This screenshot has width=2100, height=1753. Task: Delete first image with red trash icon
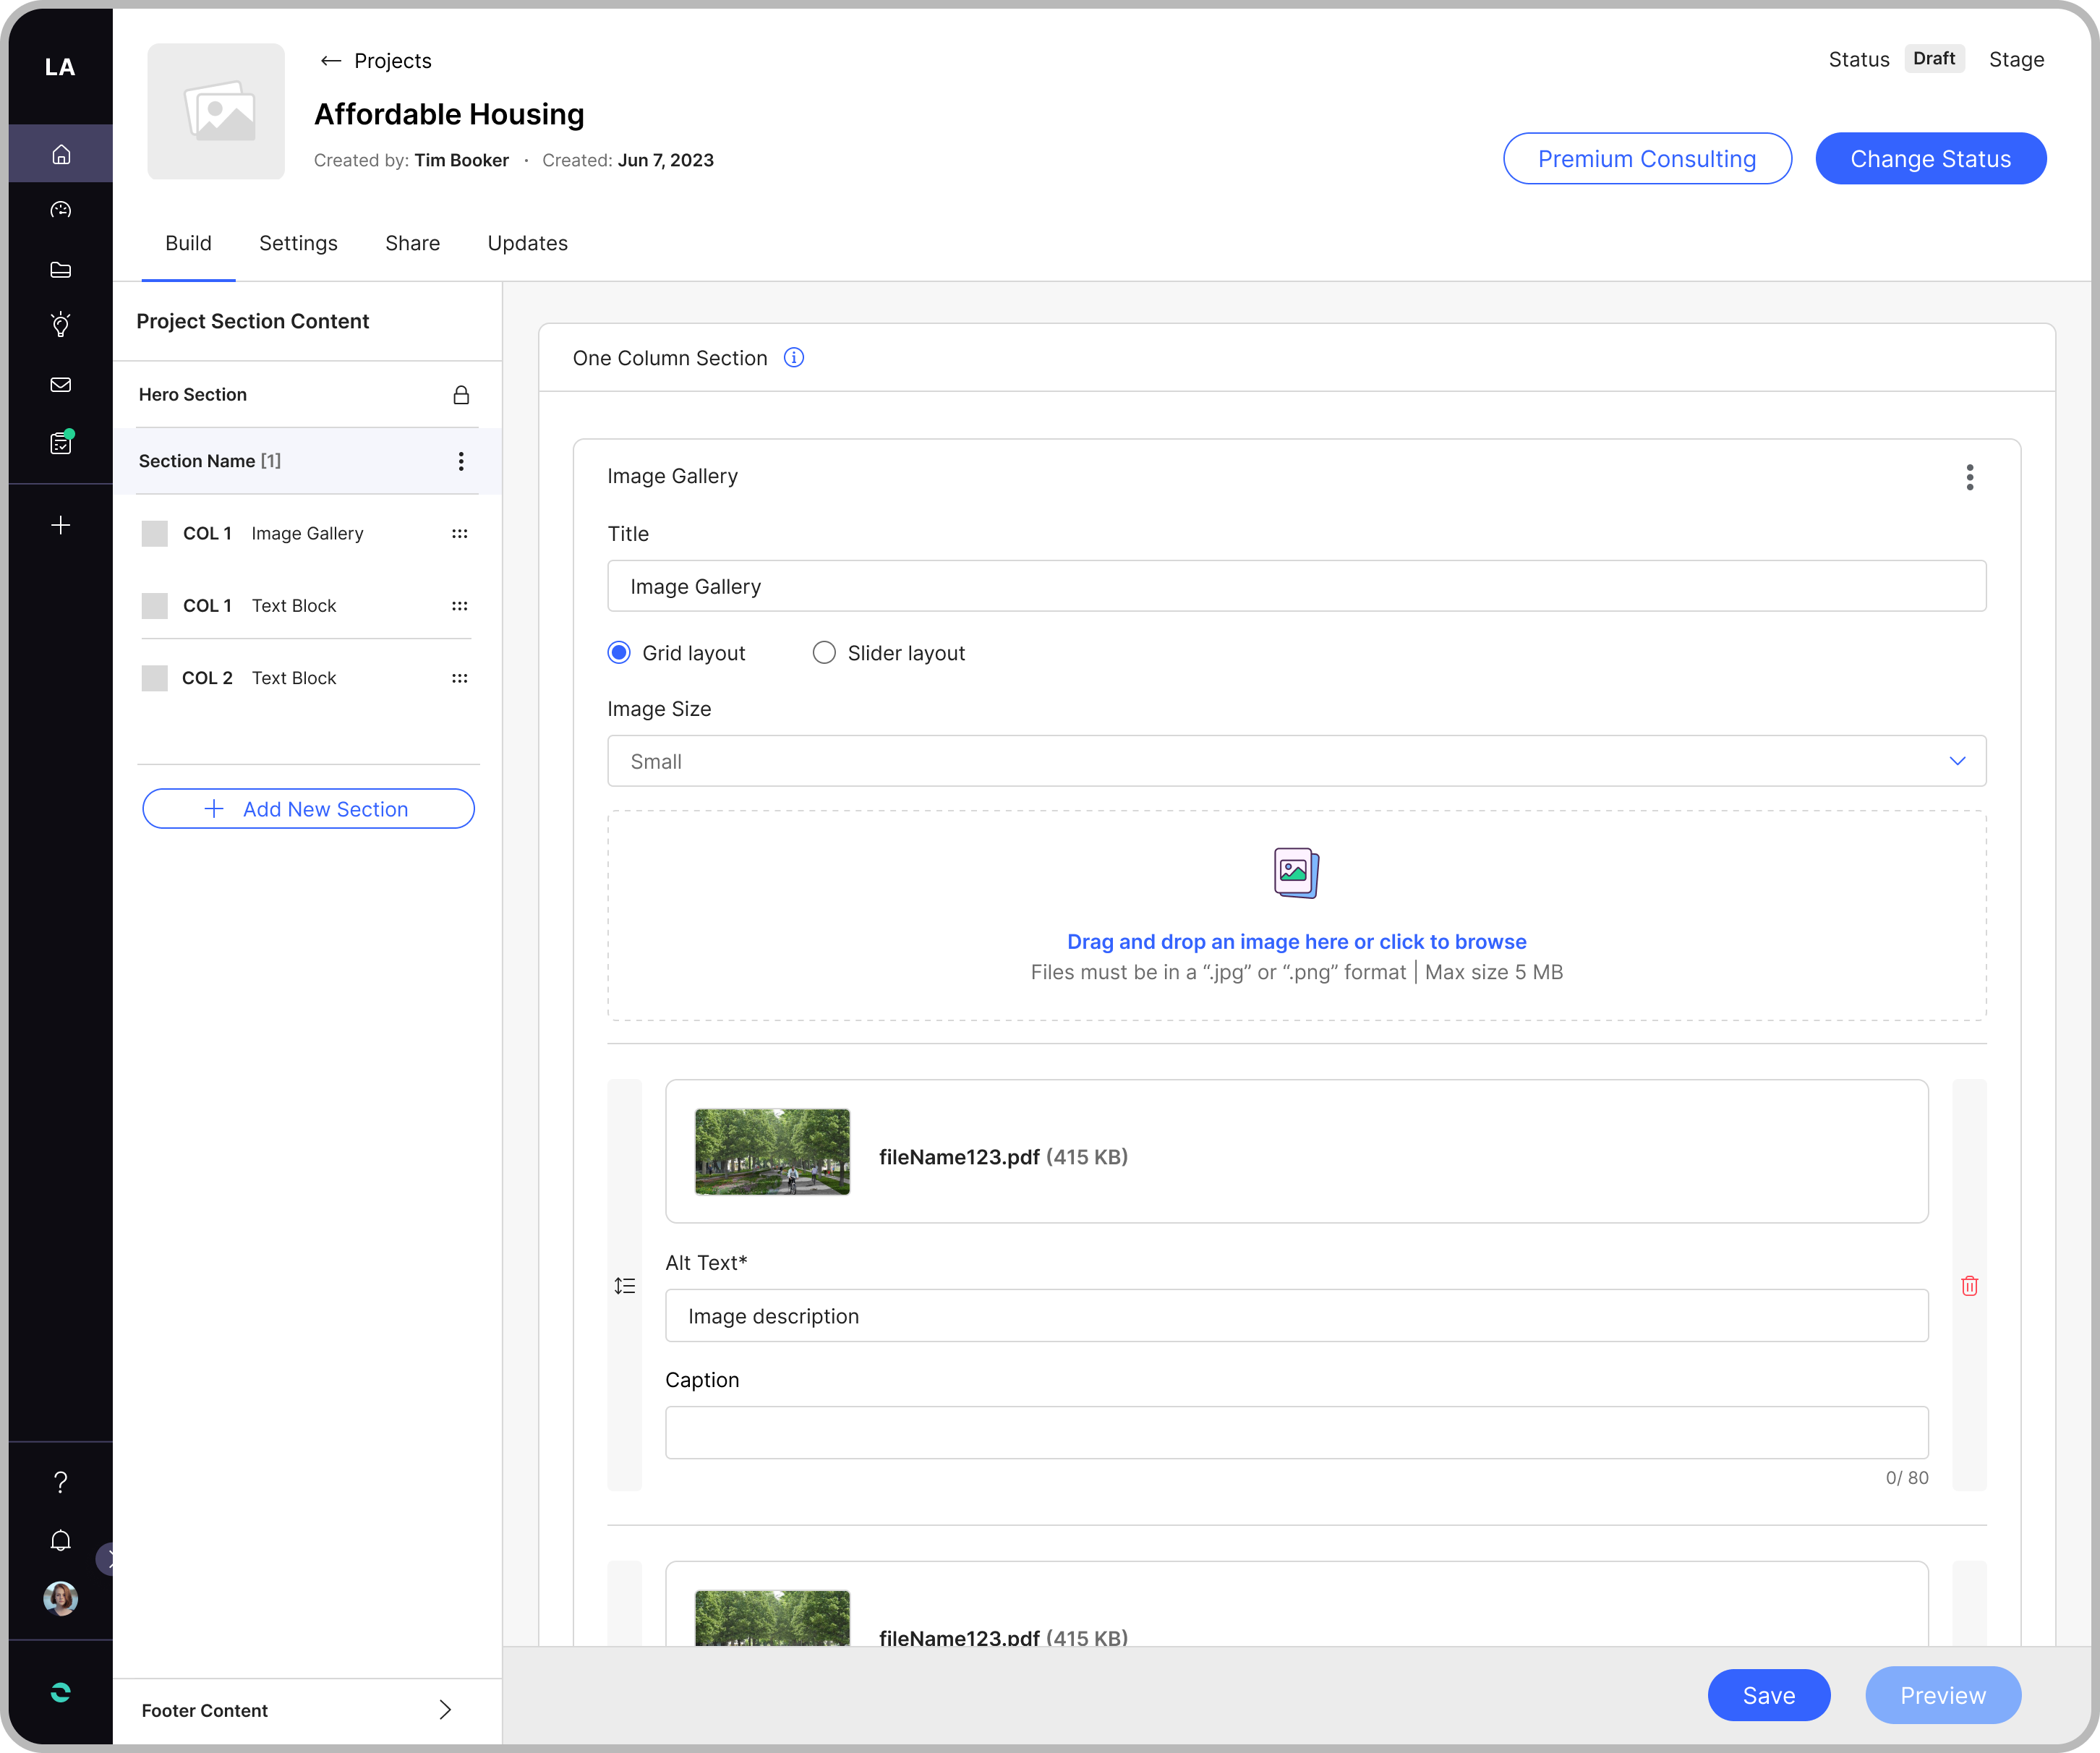(1970, 1286)
